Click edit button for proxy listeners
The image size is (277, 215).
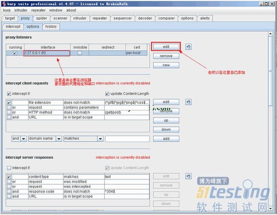click(x=166, y=47)
